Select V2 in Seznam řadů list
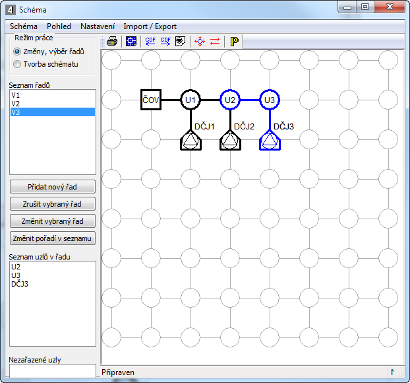Screen dimensions: 410x383 point(53,104)
